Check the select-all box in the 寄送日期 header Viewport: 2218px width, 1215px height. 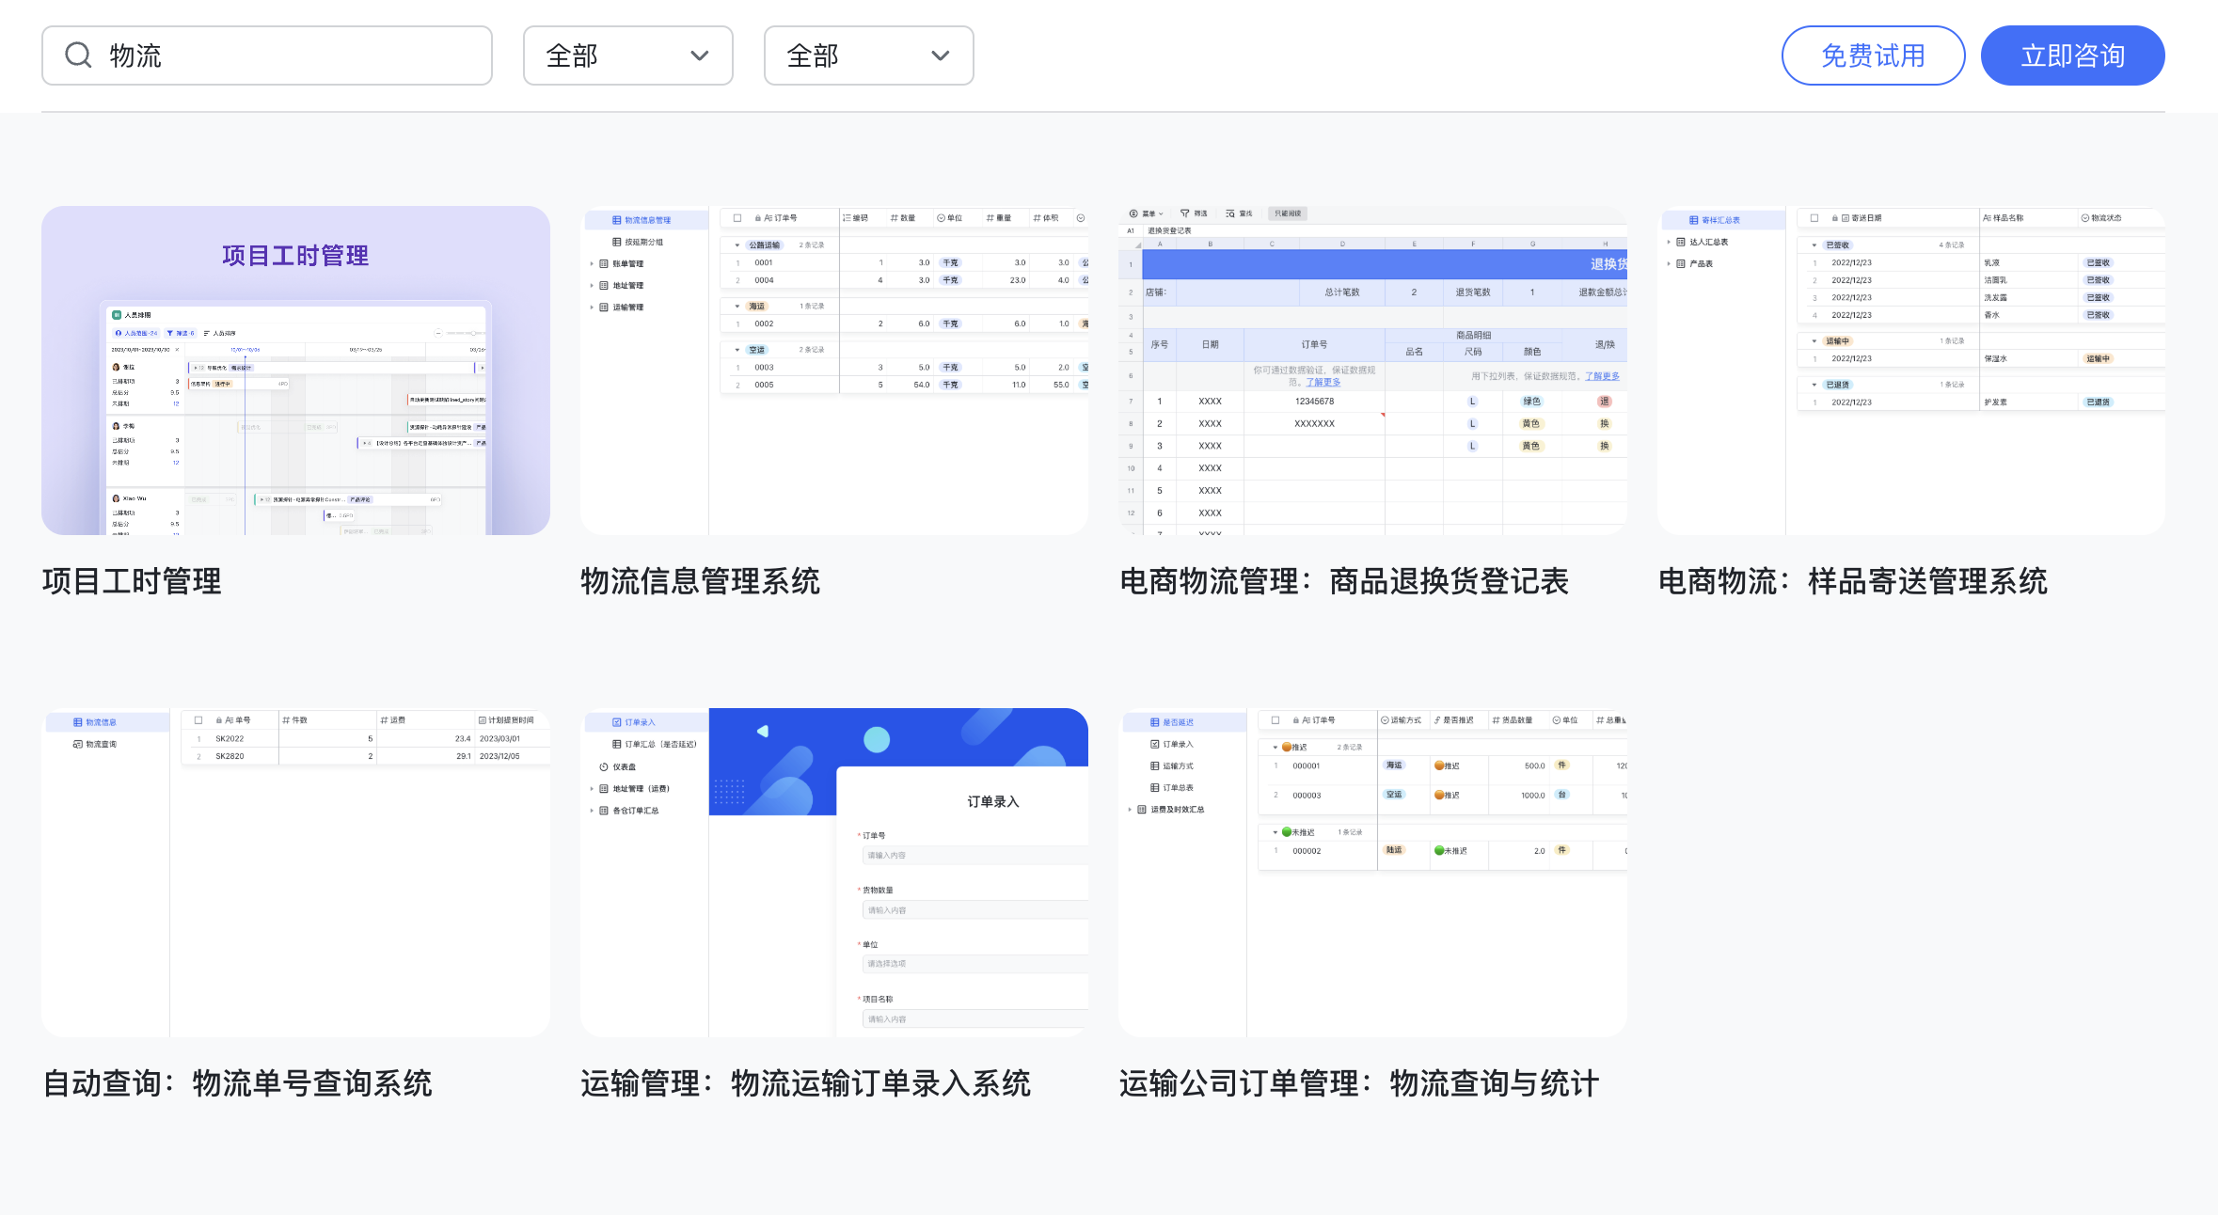coord(1814,217)
